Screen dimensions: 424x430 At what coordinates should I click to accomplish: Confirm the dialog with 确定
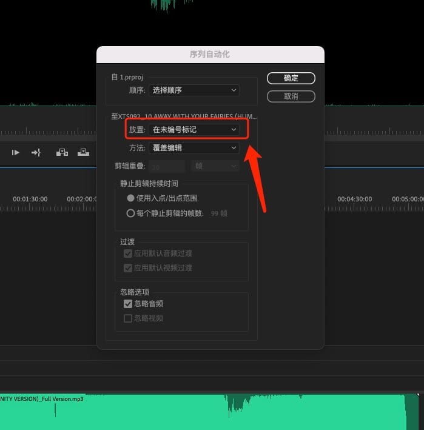coord(291,78)
